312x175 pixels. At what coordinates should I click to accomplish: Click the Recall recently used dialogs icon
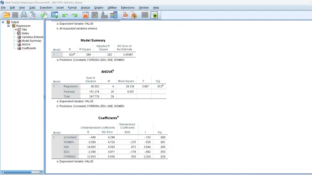[x=55, y=15]
